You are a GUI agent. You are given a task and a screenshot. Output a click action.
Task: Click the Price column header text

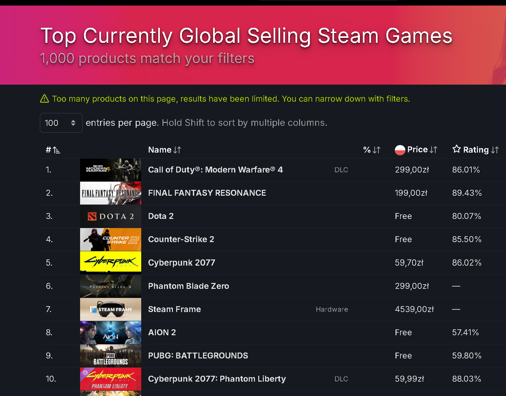(417, 150)
